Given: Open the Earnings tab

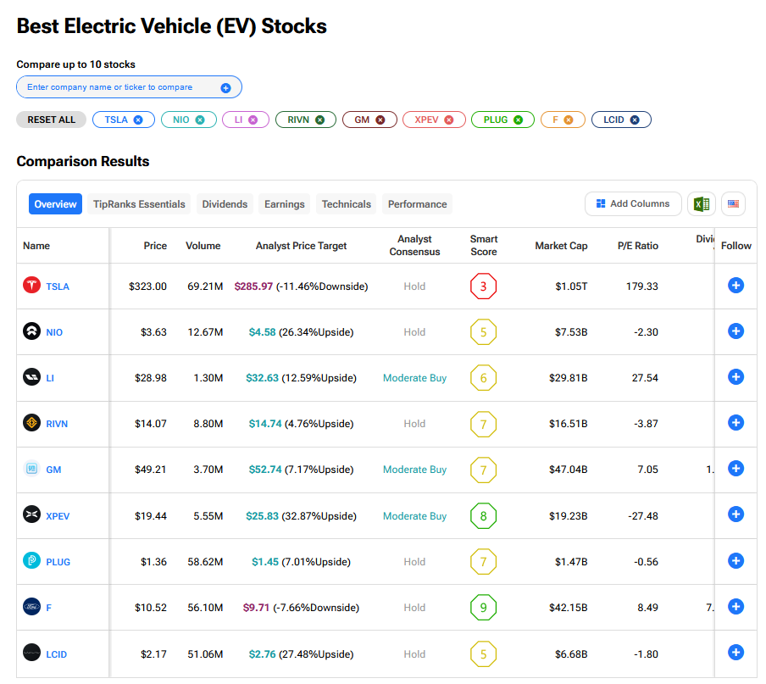Looking at the screenshot, I should [x=285, y=204].
